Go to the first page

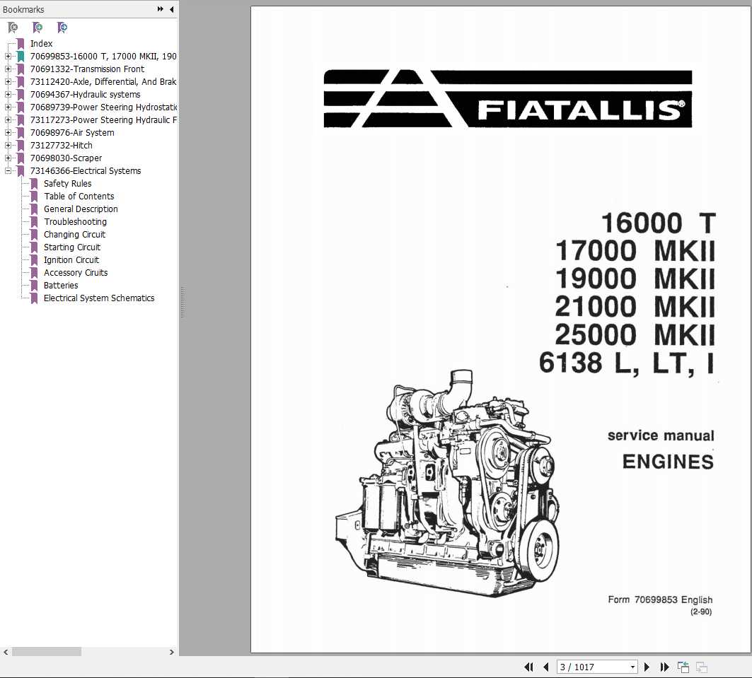pyautogui.click(x=528, y=667)
